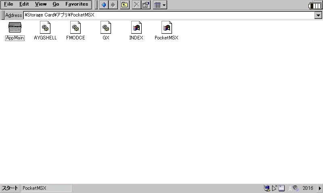The image size is (323, 193).
Task: Select the INDEX file icon
Action: click(136, 27)
